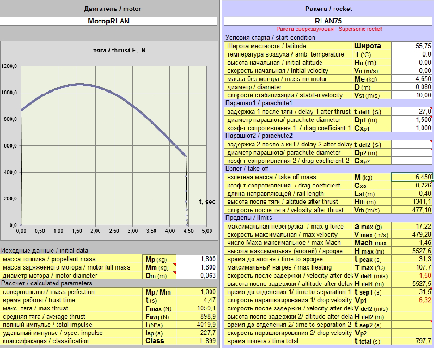Click the 'Class' parameter label

point(155,341)
